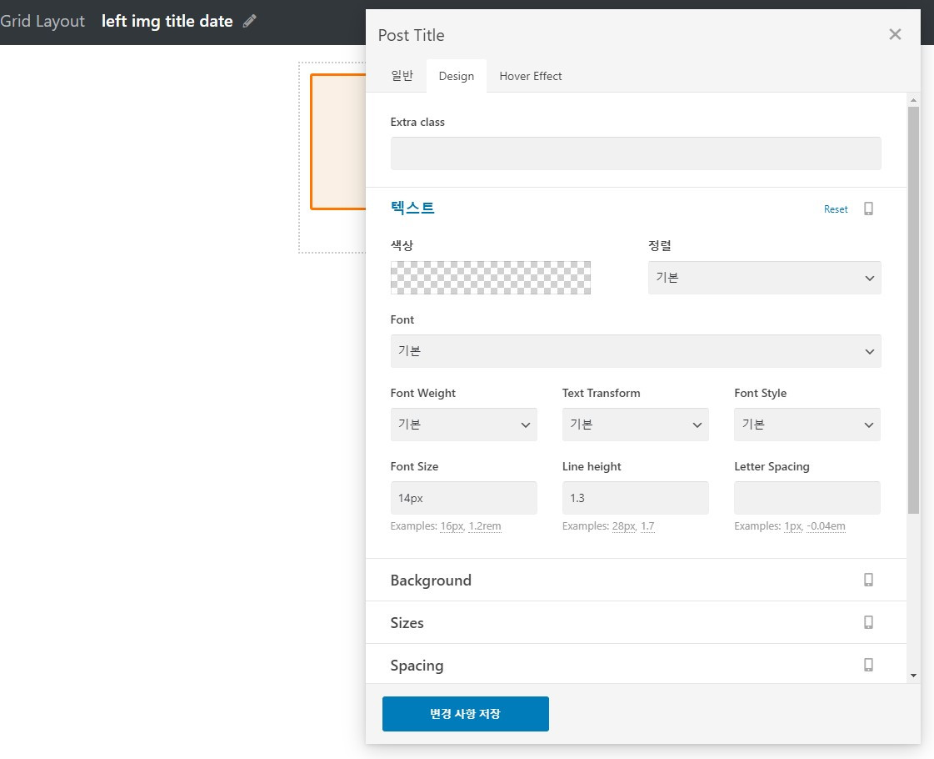The width and height of the screenshot is (934, 759).
Task: Switch to the 일반 tab
Action: 402,76
